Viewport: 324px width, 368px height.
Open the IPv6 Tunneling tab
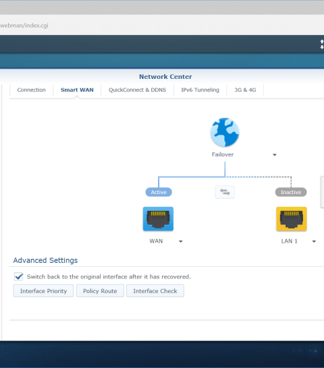click(x=200, y=90)
